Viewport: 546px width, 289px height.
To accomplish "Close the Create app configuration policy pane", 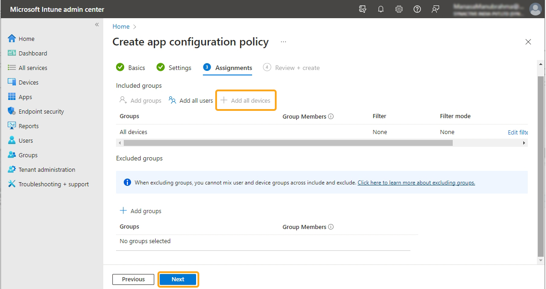I will [528, 42].
